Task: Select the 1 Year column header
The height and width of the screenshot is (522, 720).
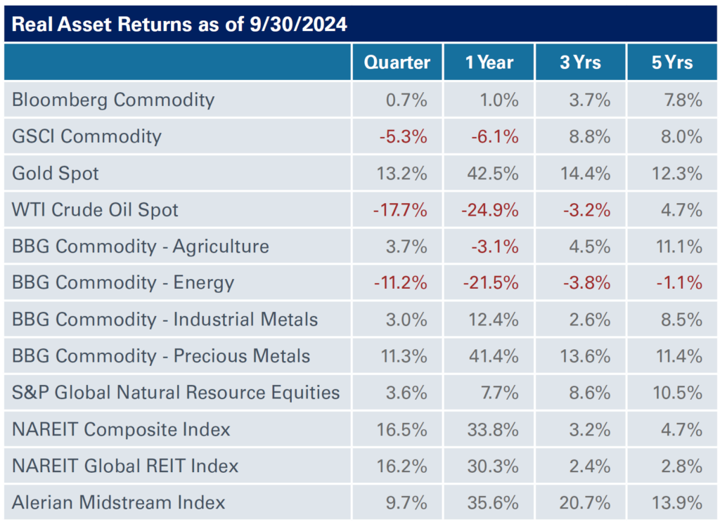Action: tap(489, 63)
